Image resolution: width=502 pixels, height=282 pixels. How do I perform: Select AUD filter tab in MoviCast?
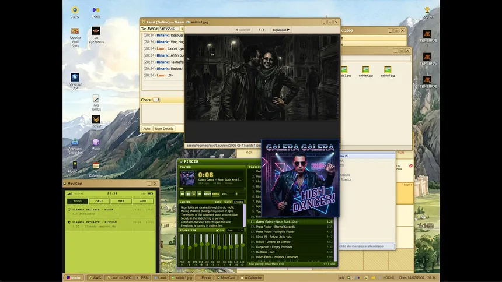143,201
